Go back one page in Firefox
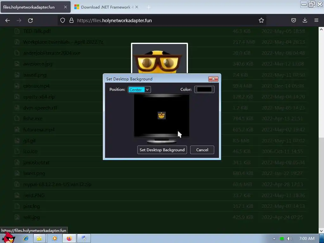 (8, 21)
